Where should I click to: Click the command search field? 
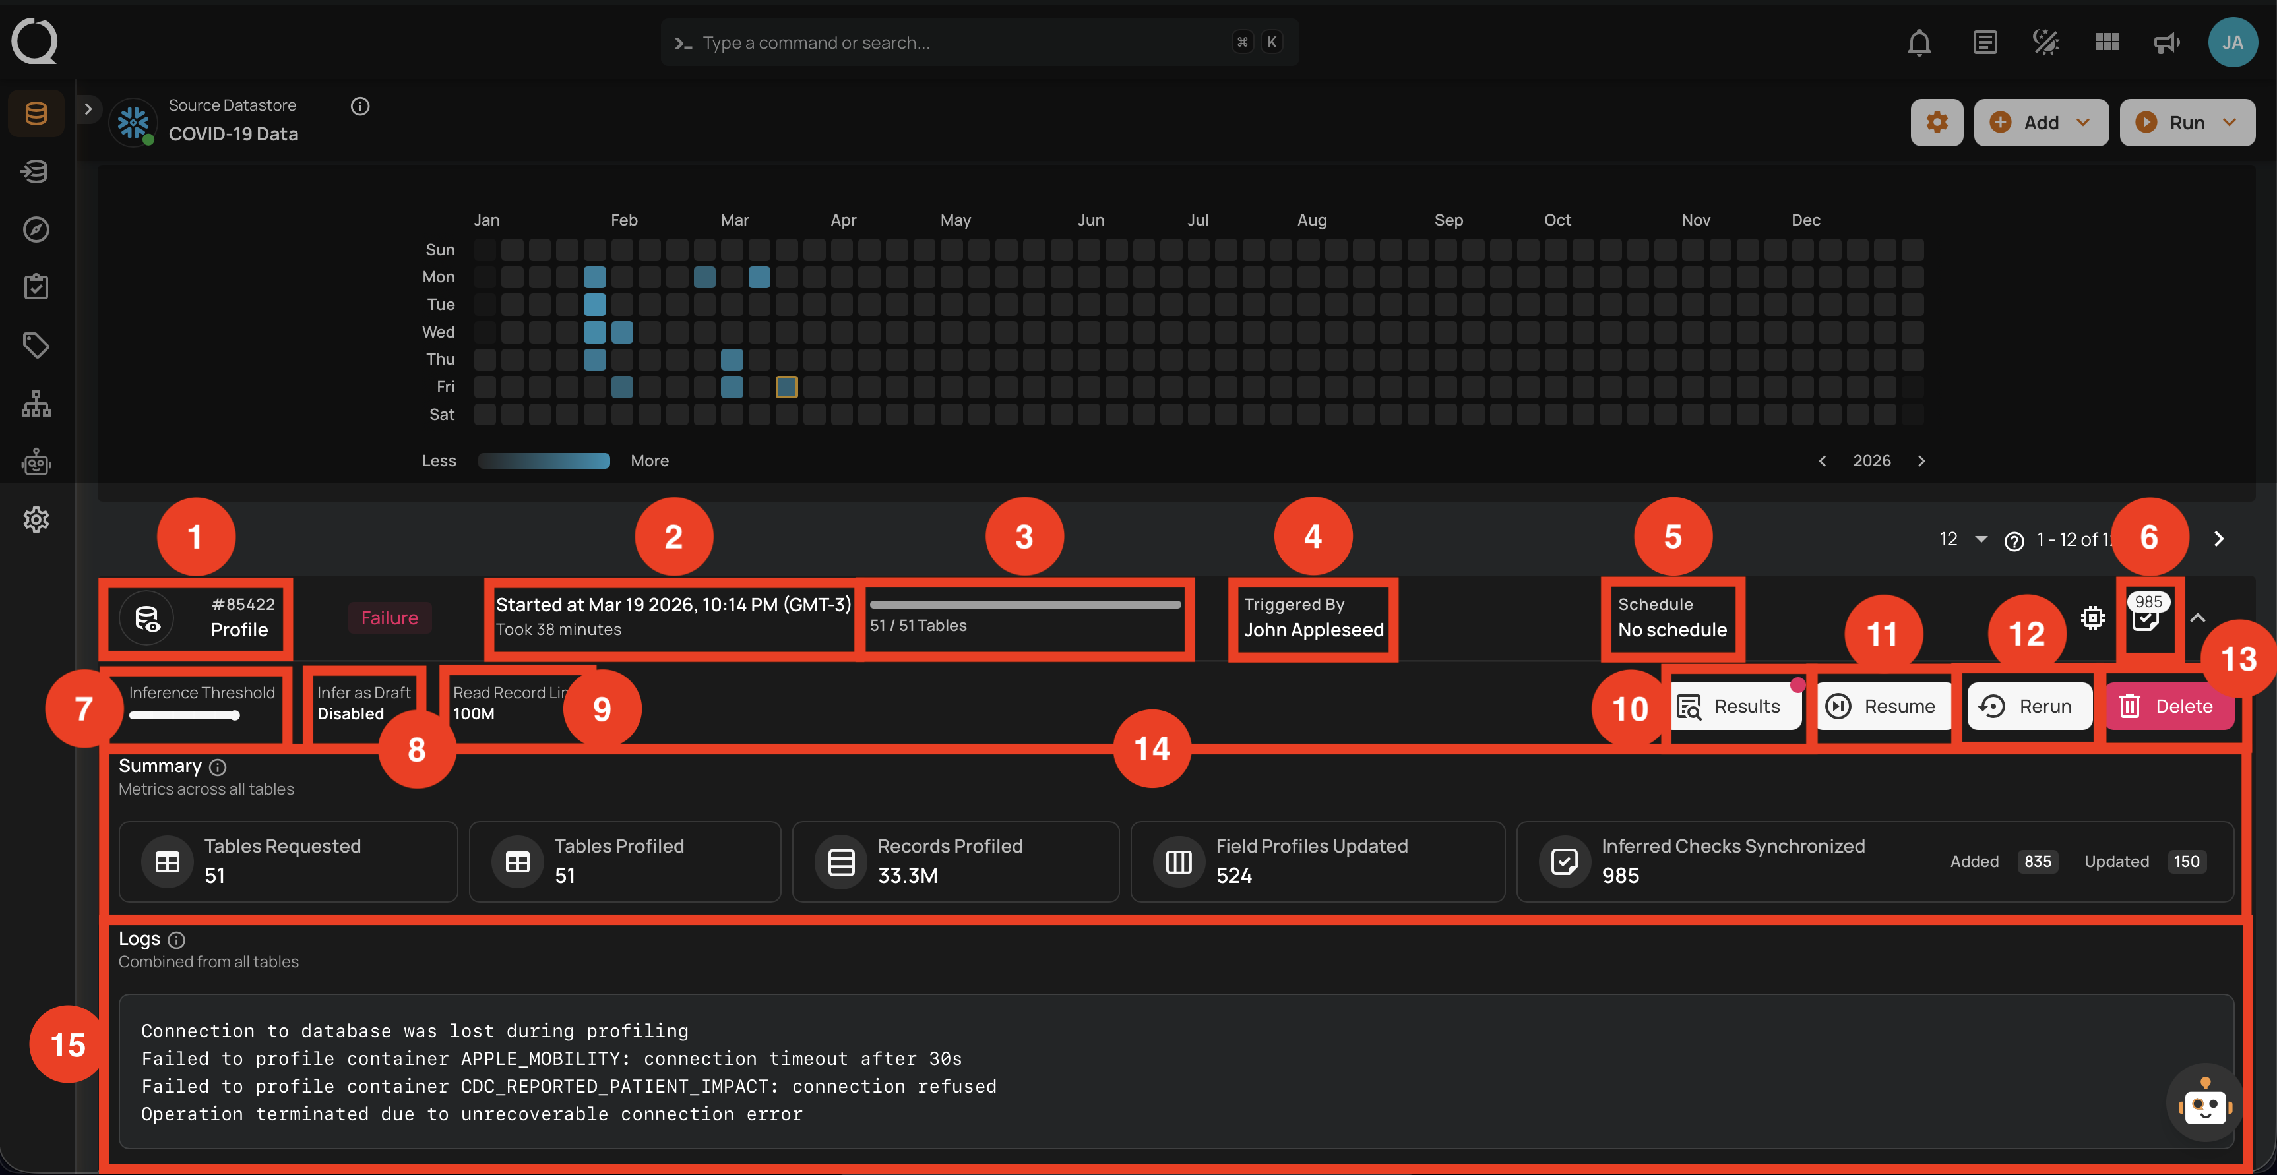[x=972, y=42]
